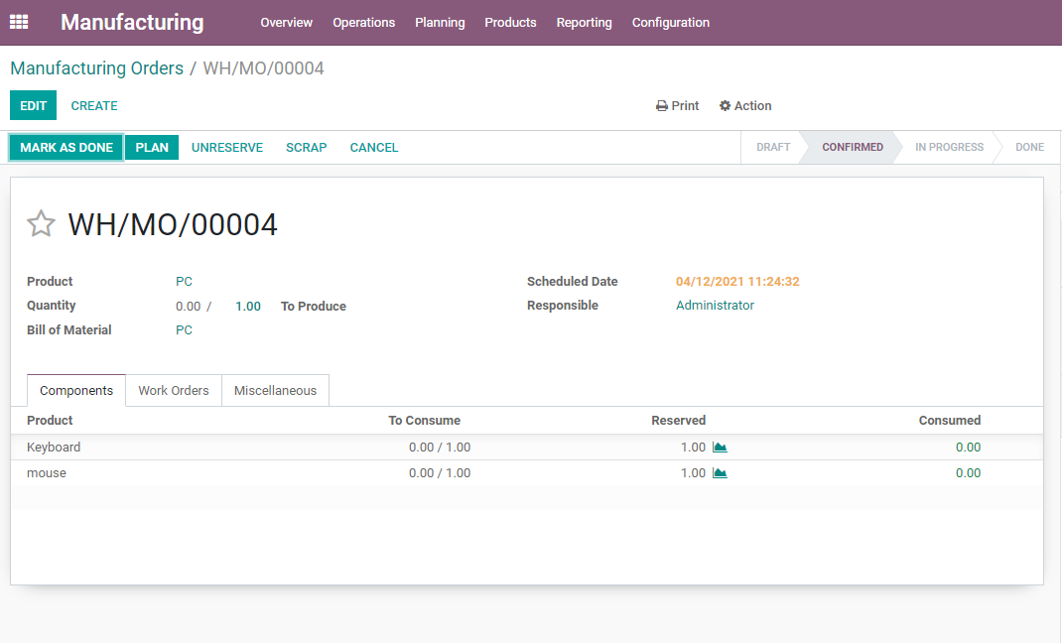Click the scheduled date 04/12/2021 11:24:32
The width and height of the screenshot is (1062, 643).
pos(737,282)
